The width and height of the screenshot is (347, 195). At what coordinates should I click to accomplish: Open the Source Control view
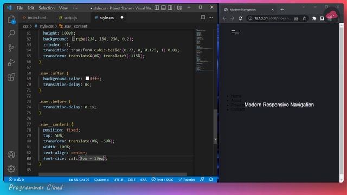coord(11,48)
